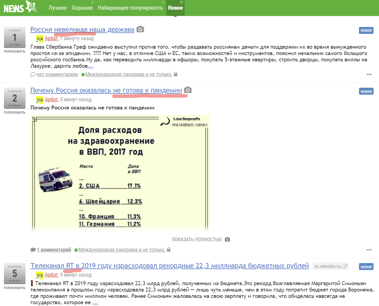Vote for the pandemic article
The width and height of the screenshot is (379, 306).
(x=15, y=112)
